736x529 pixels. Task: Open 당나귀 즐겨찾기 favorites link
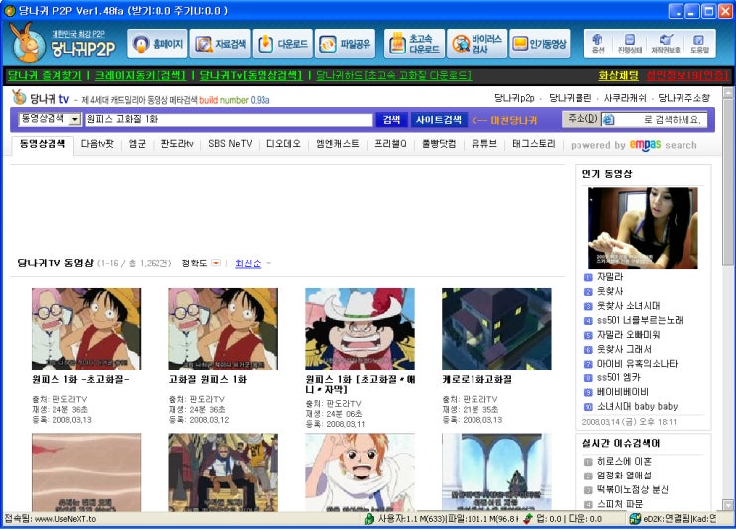coord(44,75)
